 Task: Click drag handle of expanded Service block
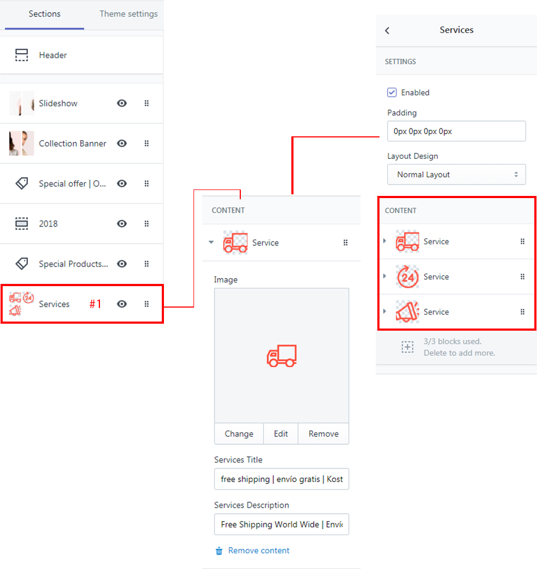point(346,243)
